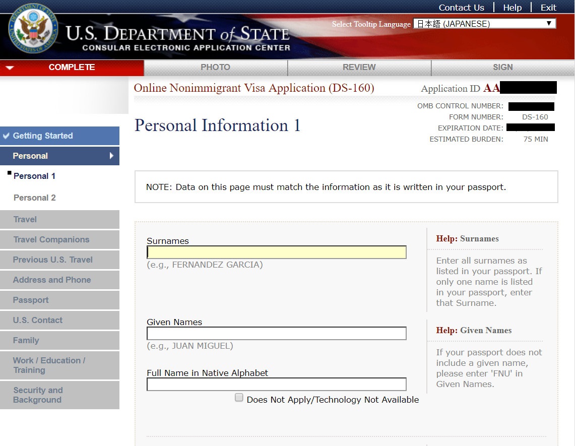Switch to the COMPLETE tab

click(72, 68)
